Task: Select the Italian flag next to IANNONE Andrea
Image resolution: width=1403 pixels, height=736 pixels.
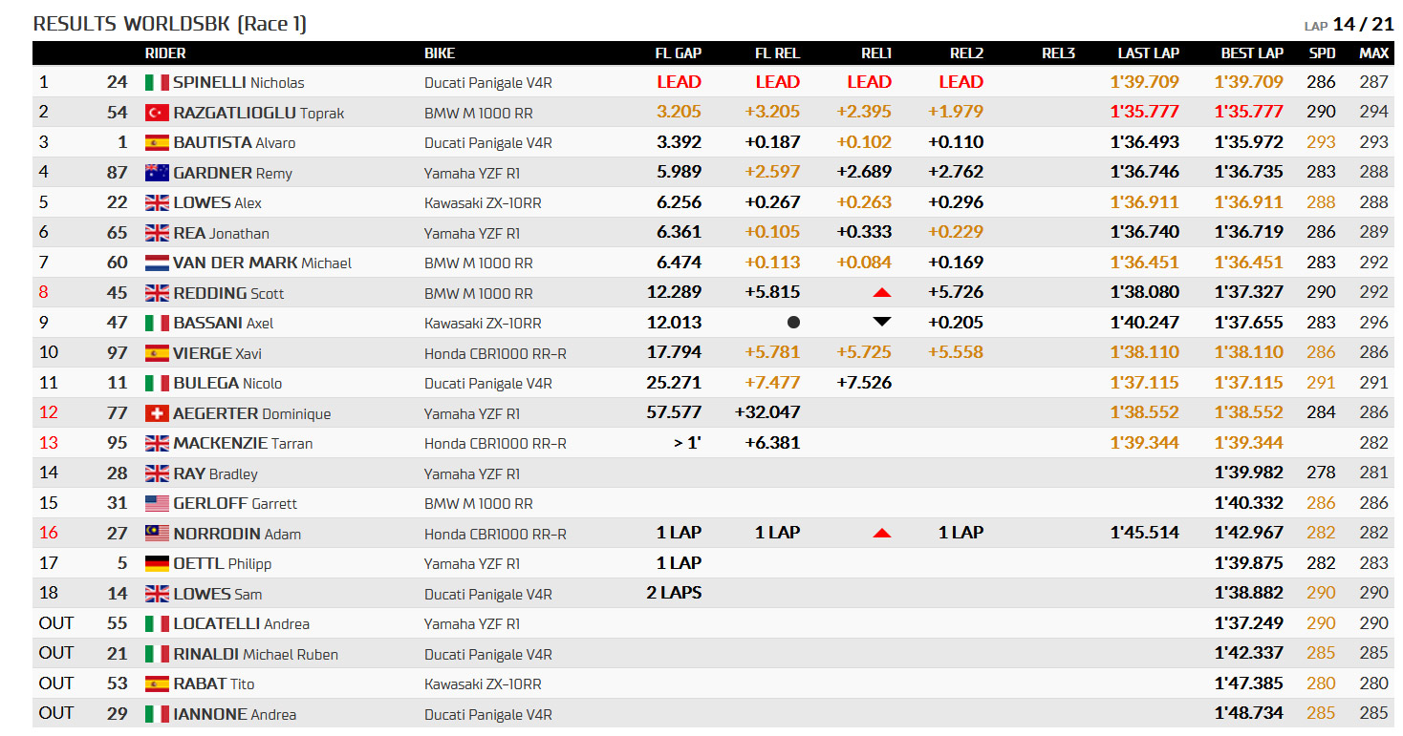Action: click(157, 714)
